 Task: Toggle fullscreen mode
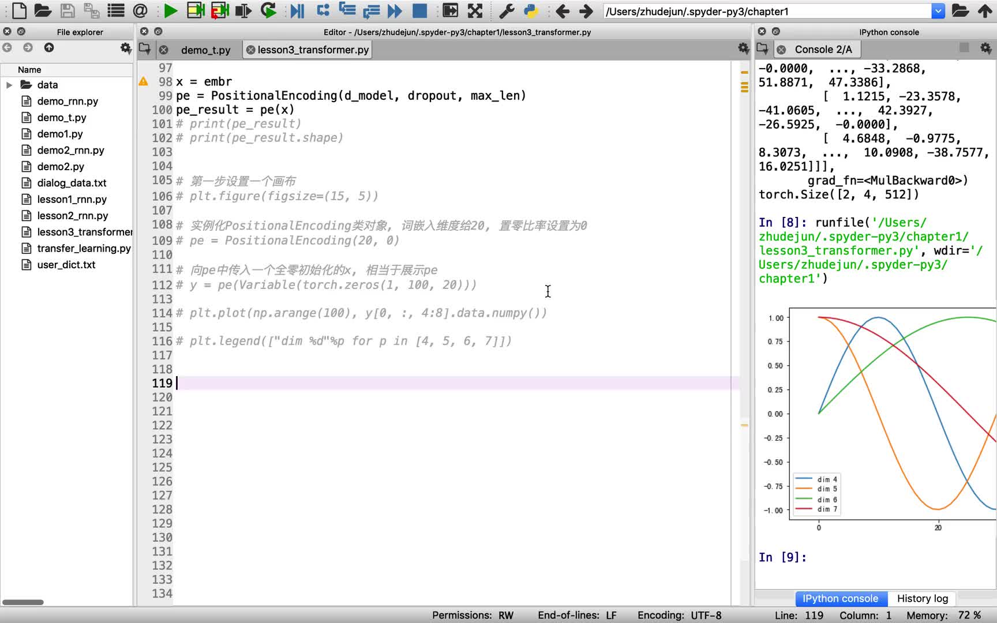[x=475, y=10]
